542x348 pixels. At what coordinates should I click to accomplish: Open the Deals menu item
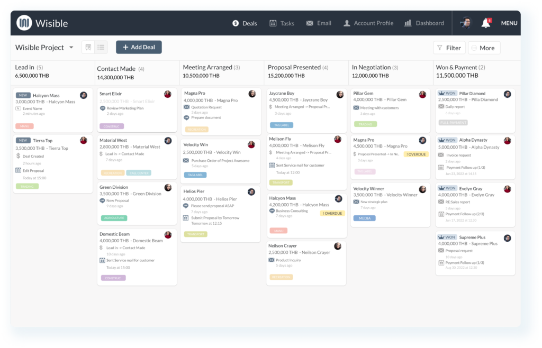coord(245,23)
